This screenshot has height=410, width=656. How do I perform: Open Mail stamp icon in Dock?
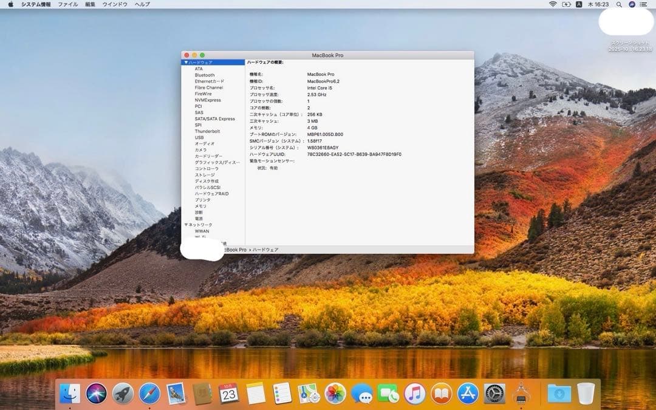pos(176,394)
